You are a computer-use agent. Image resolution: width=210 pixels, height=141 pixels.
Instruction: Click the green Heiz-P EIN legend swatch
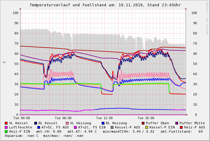[x=6, y=131]
